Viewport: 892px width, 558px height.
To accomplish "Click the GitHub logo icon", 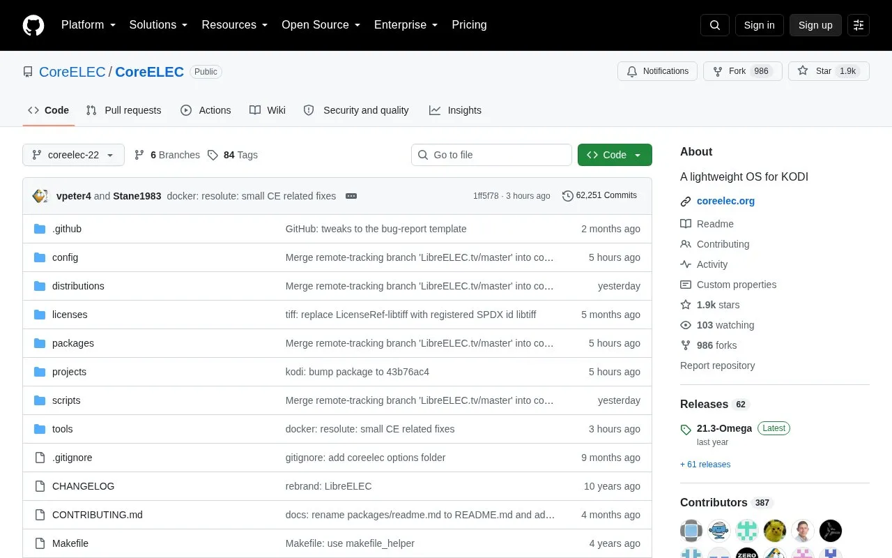I will [x=33, y=25].
